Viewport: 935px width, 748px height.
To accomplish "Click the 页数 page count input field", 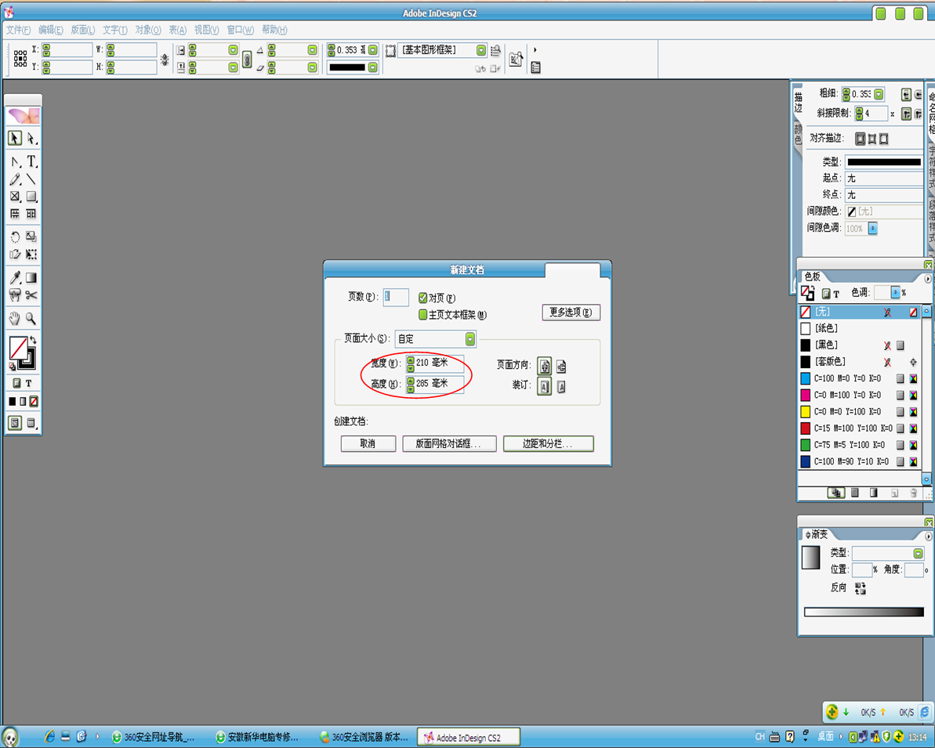I will 397,297.
